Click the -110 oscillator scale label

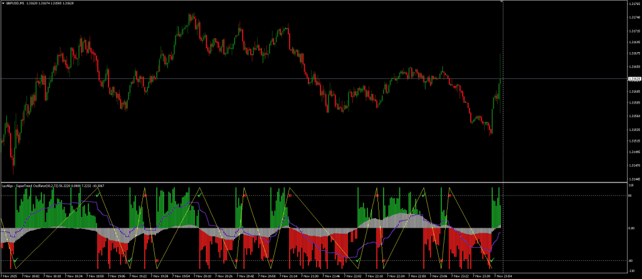coord(632,271)
